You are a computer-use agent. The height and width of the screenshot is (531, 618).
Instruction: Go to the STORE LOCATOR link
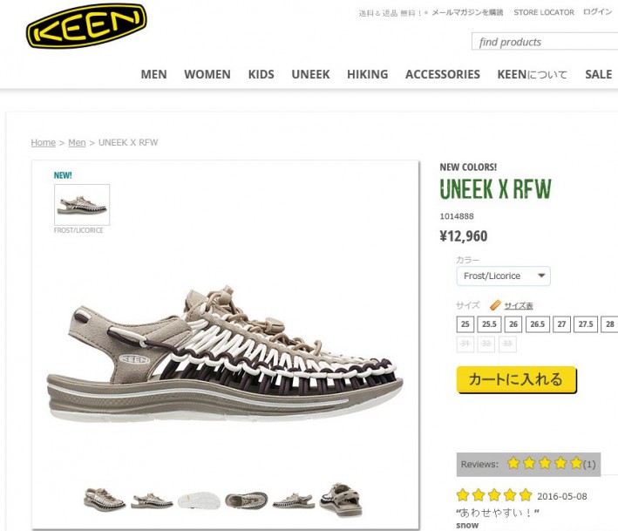[544, 12]
